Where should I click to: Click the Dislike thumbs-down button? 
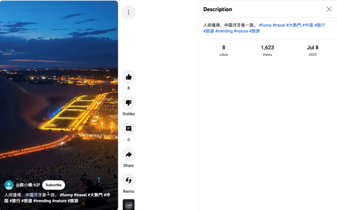[x=128, y=103]
